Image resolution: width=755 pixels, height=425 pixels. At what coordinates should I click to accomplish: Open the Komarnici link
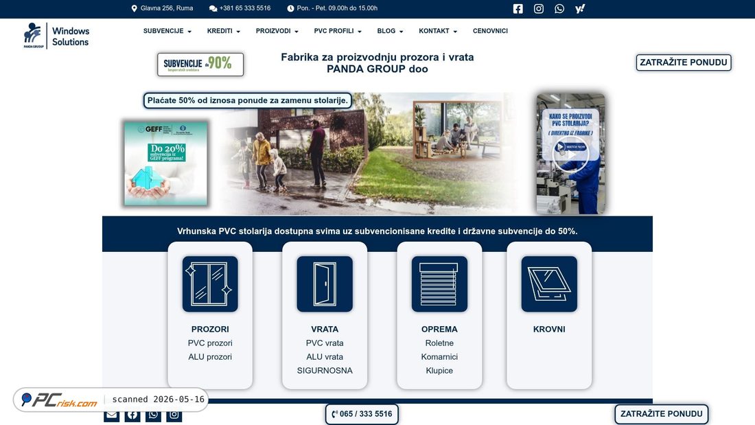439,356
